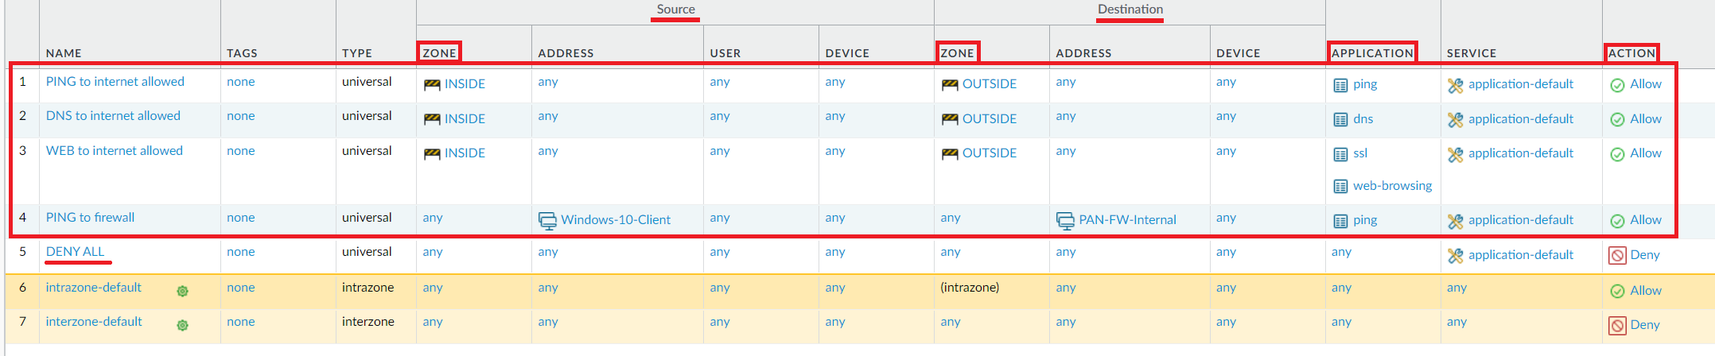This screenshot has width=1715, height=356.
Task: Select the Windows-10-Client source address
Action: (x=616, y=220)
